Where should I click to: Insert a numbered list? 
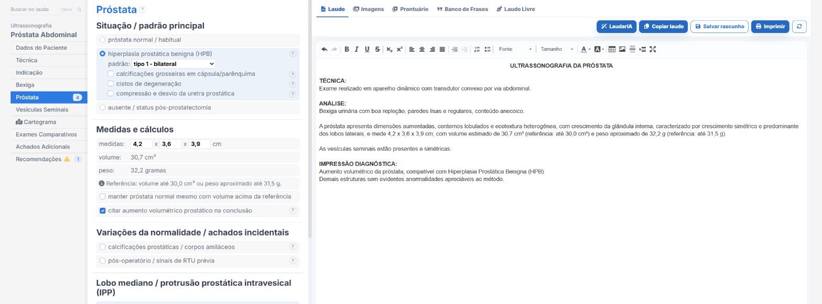(x=477, y=49)
